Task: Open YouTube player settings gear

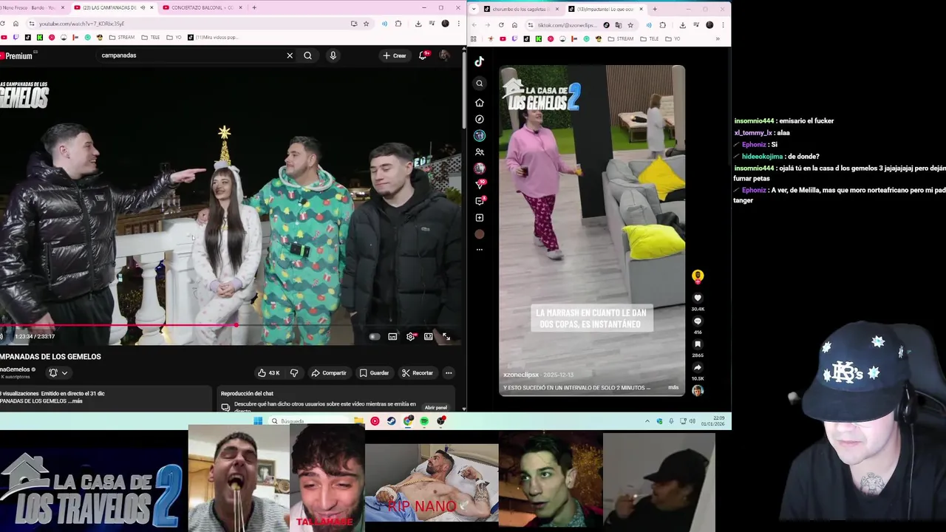Action: tap(410, 337)
